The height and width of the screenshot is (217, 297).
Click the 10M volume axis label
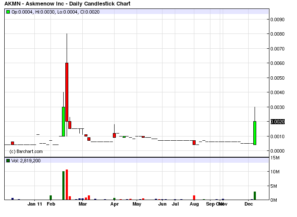275,172
